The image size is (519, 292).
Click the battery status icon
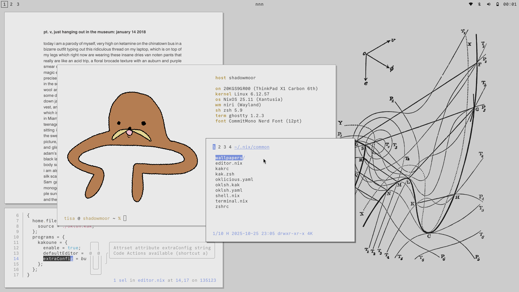[497, 4]
